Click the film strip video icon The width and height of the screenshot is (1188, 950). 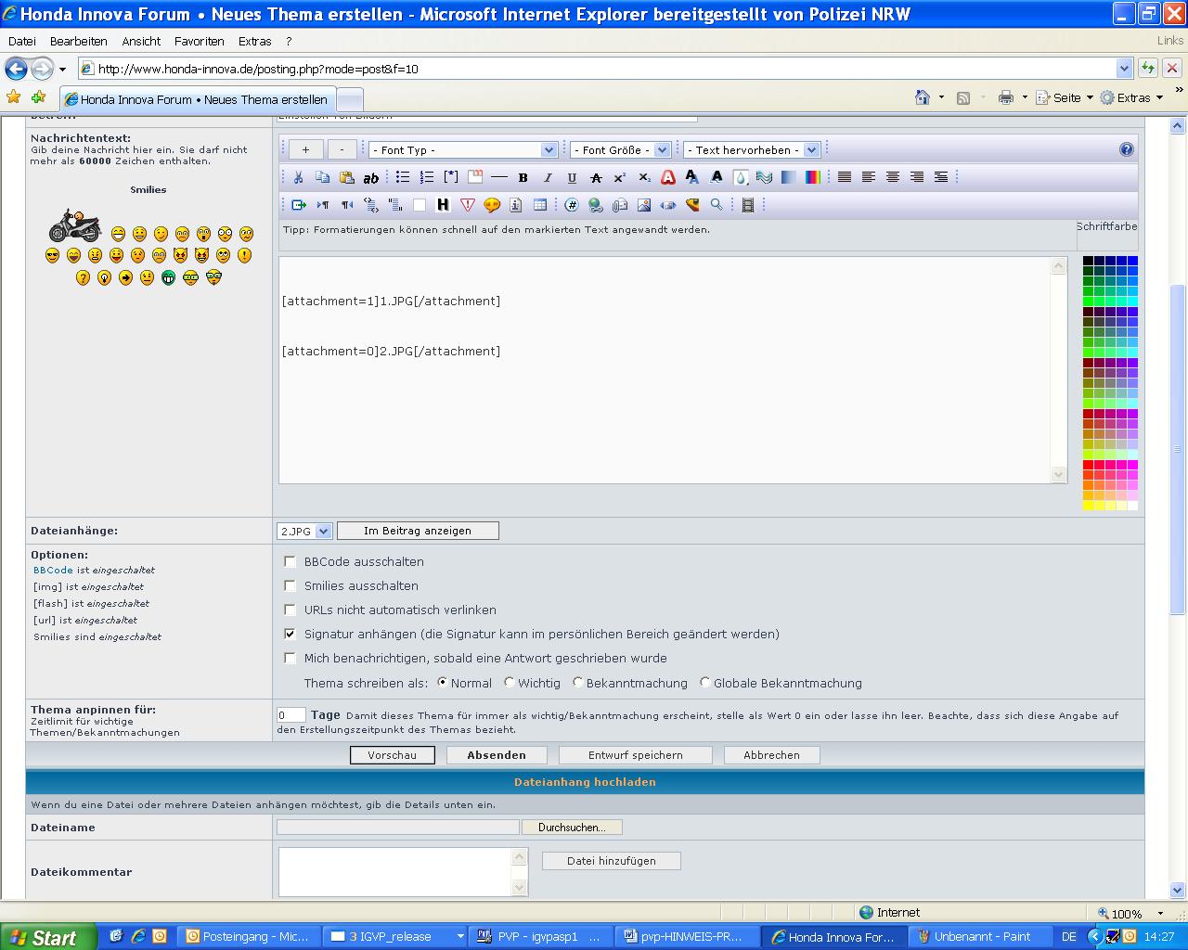[748, 205]
